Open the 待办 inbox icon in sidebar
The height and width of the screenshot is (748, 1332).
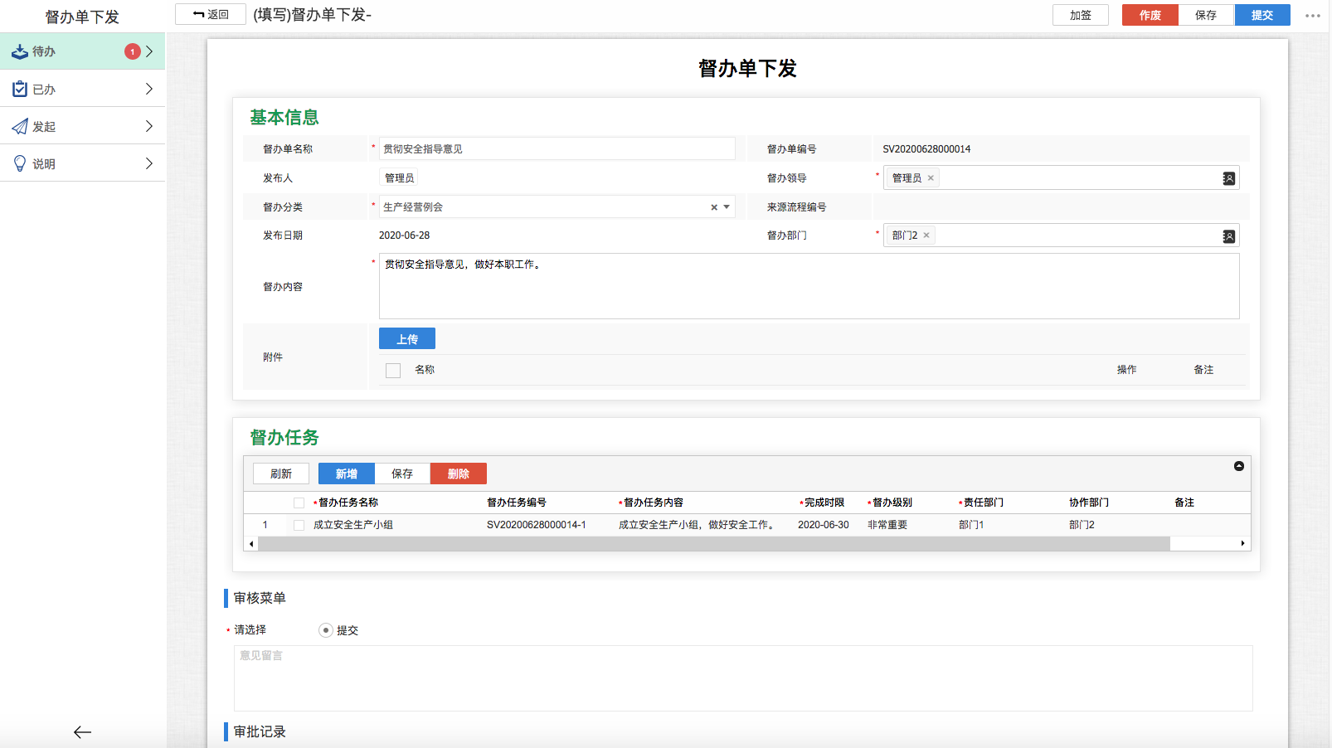[x=20, y=51]
